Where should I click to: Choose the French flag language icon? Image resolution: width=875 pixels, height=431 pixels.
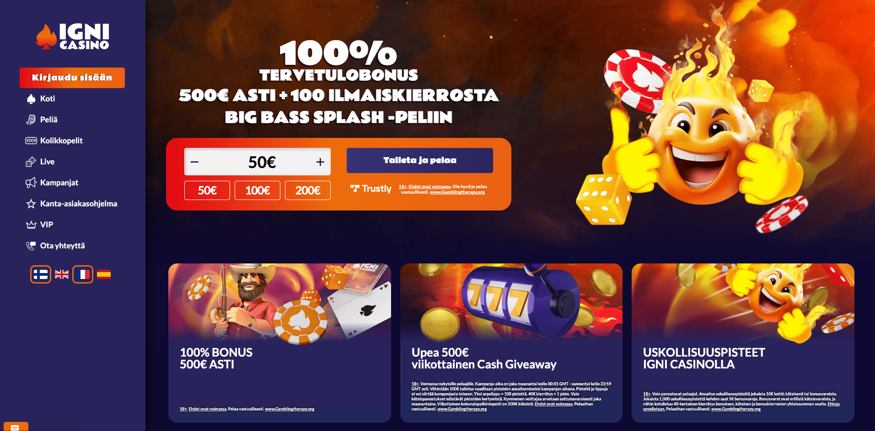pyautogui.click(x=83, y=274)
